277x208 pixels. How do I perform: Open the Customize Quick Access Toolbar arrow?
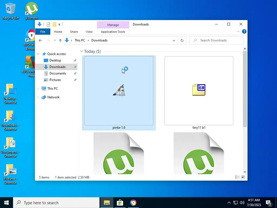click(x=59, y=25)
